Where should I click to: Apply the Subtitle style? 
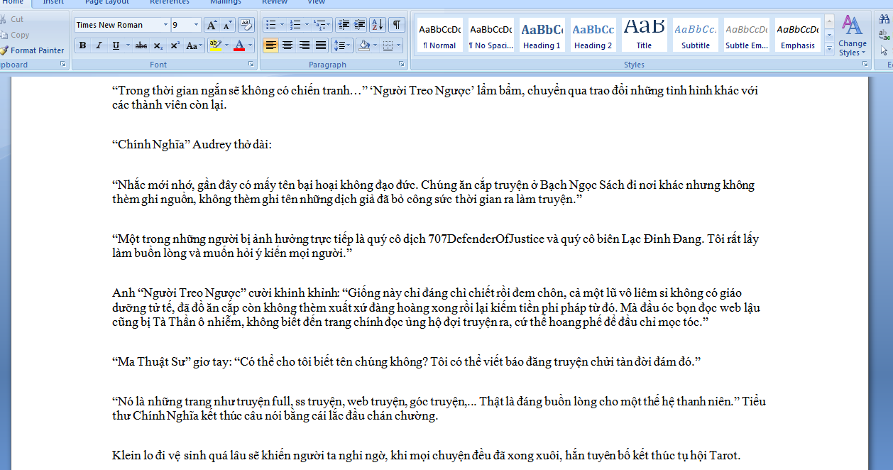click(x=695, y=35)
